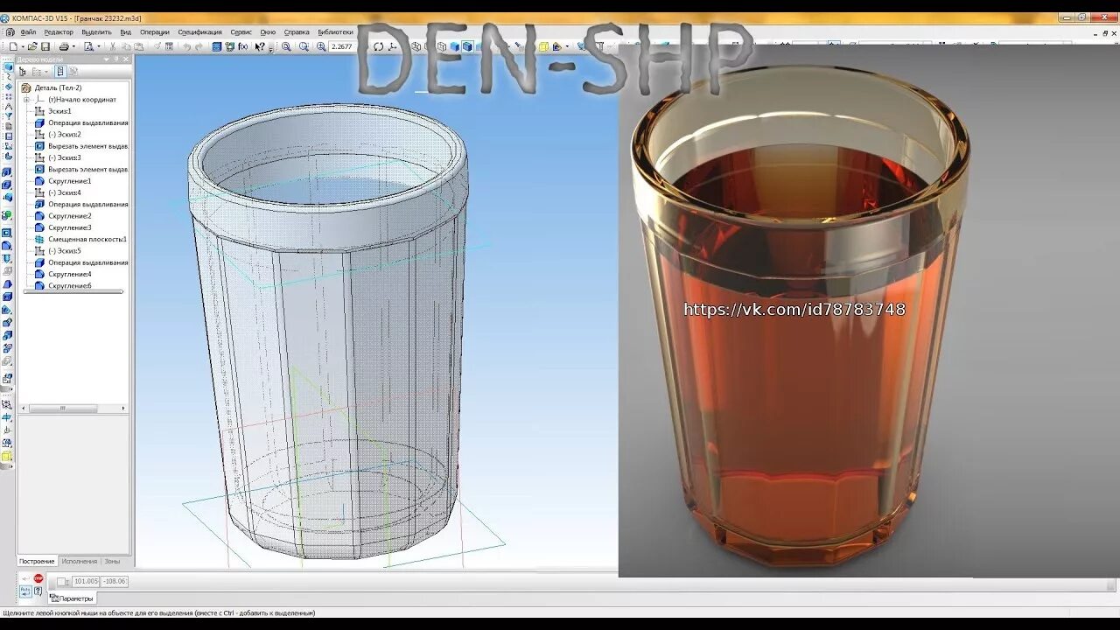The width and height of the screenshot is (1120, 630).
Task: Expand the Начало координат tree node
Action: click(x=26, y=99)
